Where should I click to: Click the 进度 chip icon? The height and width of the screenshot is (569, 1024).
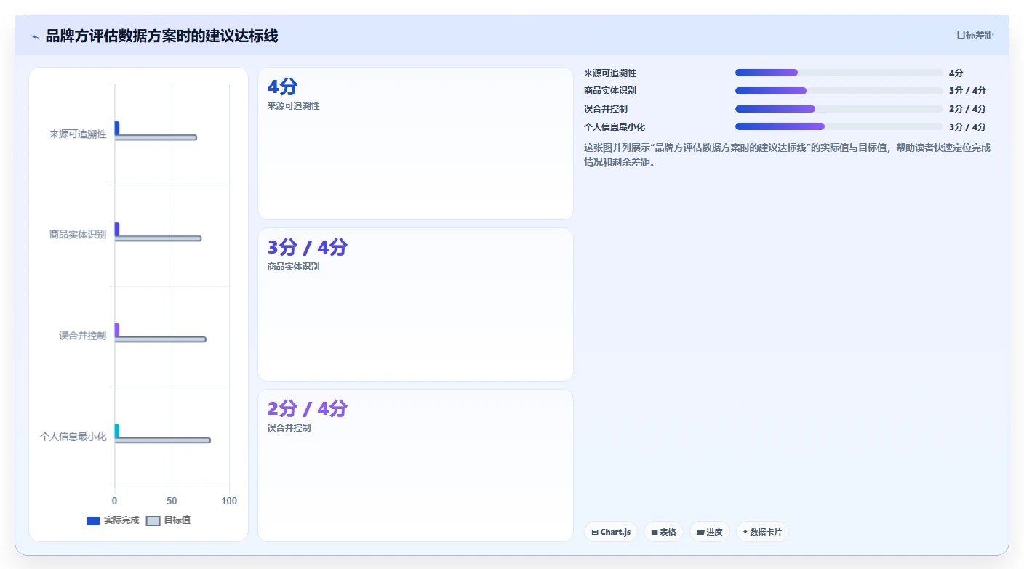pyautogui.click(x=700, y=532)
